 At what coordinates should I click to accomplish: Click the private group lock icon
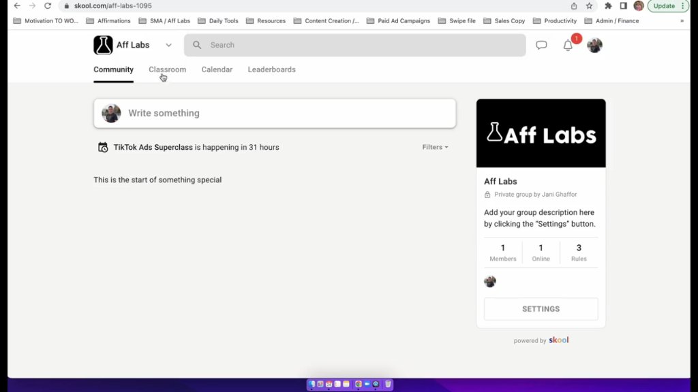[487, 195]
